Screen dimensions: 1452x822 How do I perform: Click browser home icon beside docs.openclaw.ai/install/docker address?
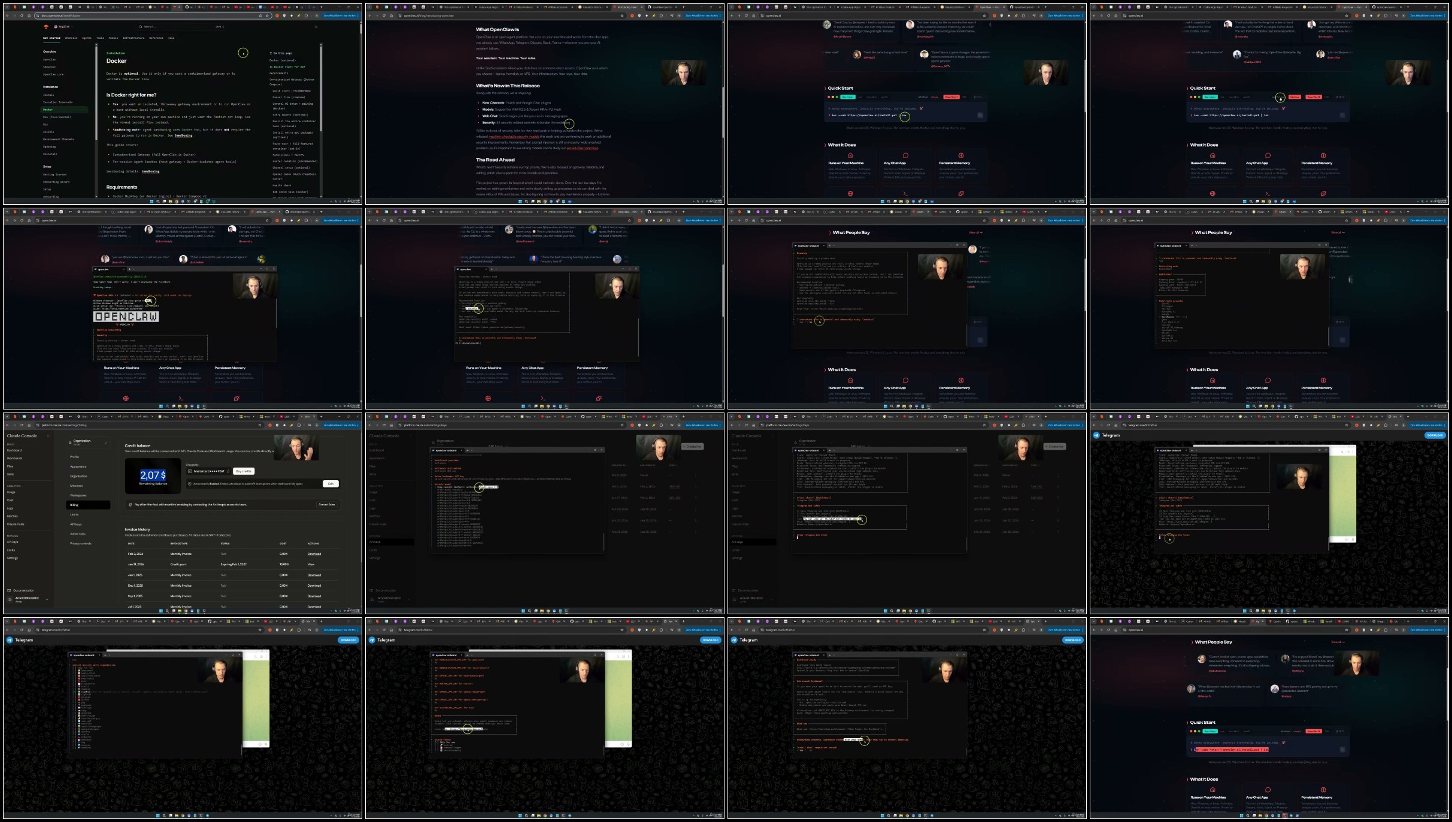tap(29, 16)
